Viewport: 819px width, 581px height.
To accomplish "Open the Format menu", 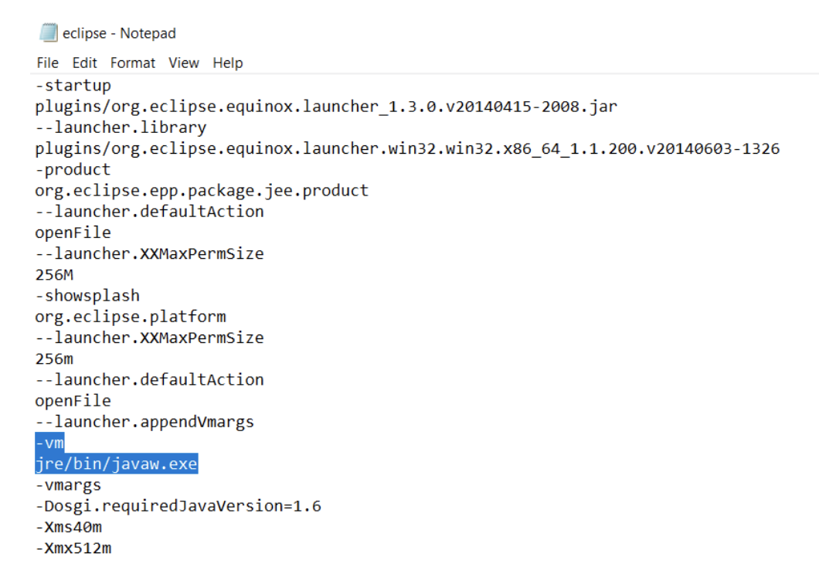I will (132, 63).
